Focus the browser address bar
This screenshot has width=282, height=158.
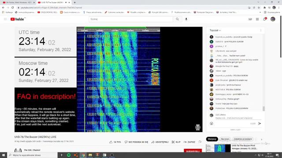coord(132,7)
